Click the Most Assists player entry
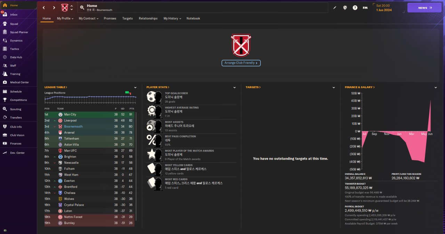This screenshot has height=234, width=445. pyautogui.click(x=191, y=126)
